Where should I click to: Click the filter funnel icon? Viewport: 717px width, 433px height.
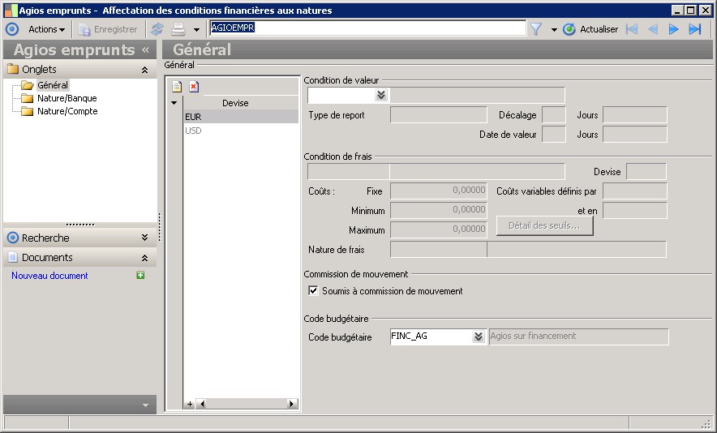[x=536, y=29]
